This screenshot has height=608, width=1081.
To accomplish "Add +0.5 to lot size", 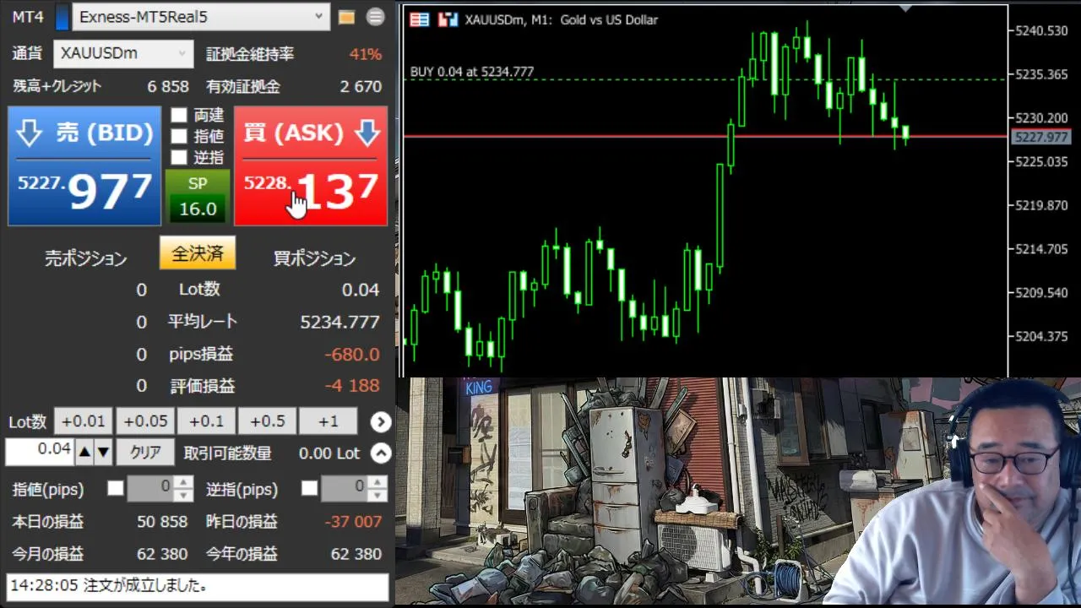I will [x=267, y=421].
